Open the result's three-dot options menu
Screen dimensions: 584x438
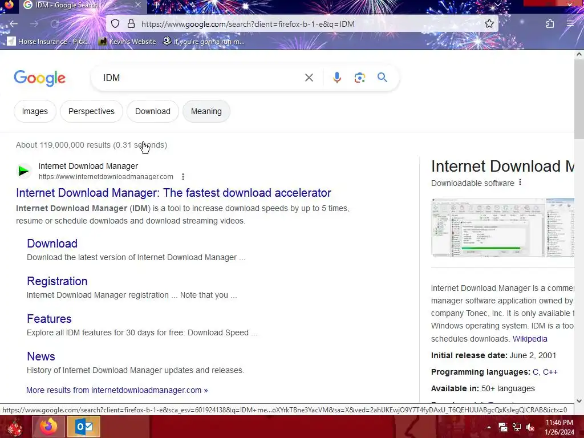[183, 177]
